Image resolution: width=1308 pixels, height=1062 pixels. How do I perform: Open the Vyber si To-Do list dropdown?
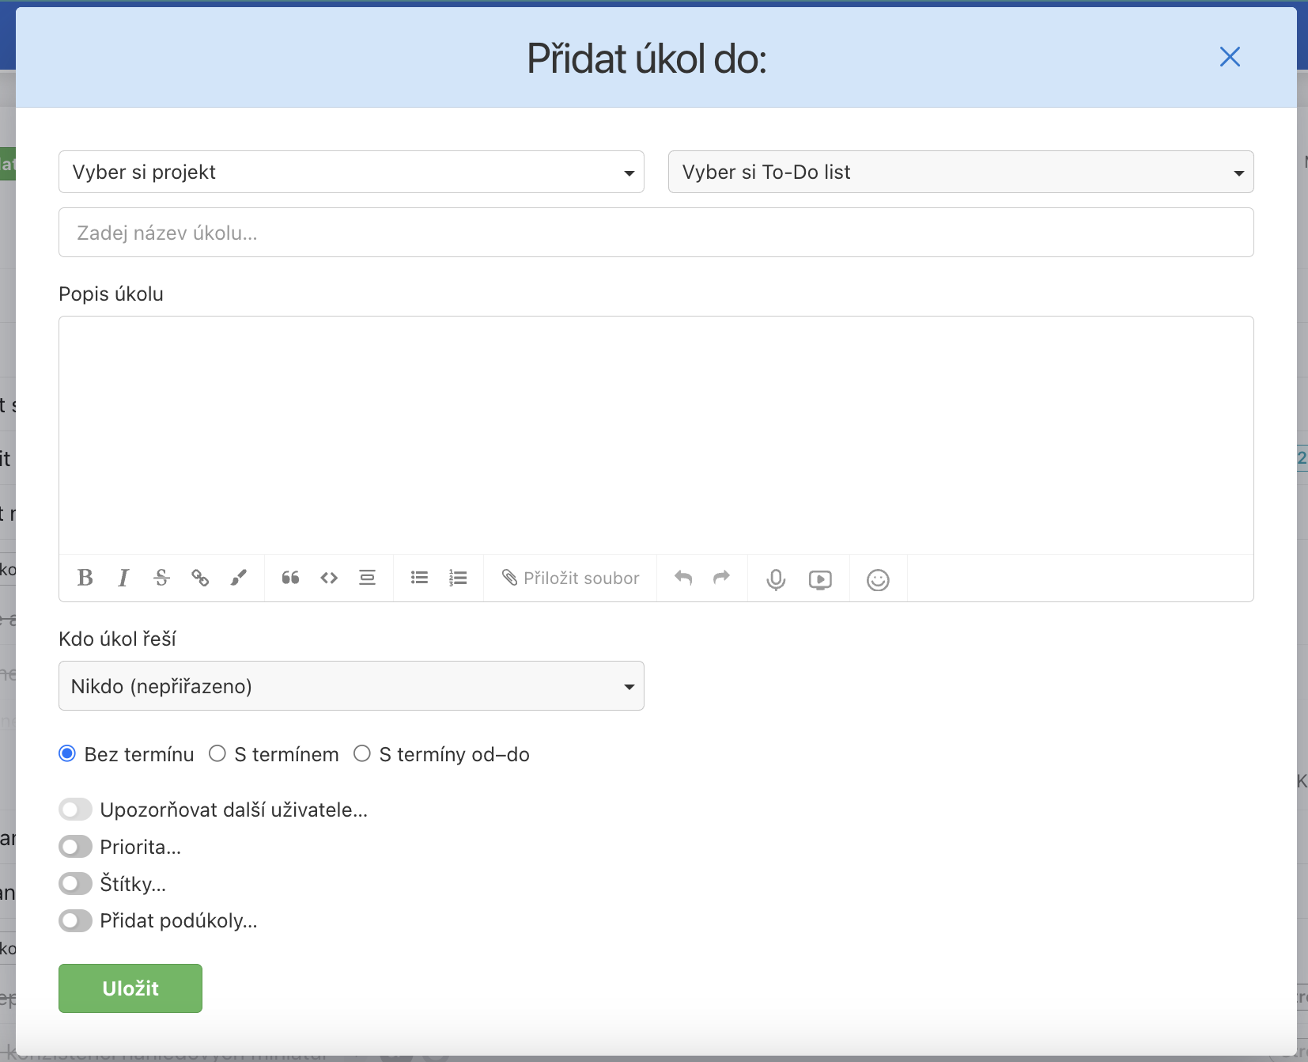(x=961, y=172)
